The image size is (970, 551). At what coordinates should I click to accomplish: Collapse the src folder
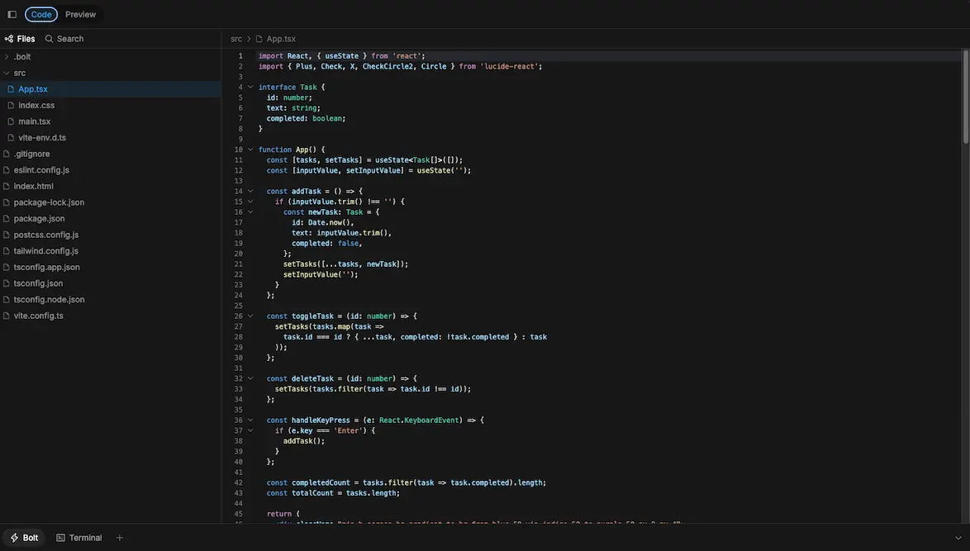pos(19,73)
